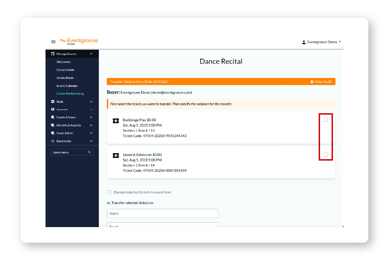Click the Email input field
389x263 pixels.
pyautogui.click(x=163, y=225)
